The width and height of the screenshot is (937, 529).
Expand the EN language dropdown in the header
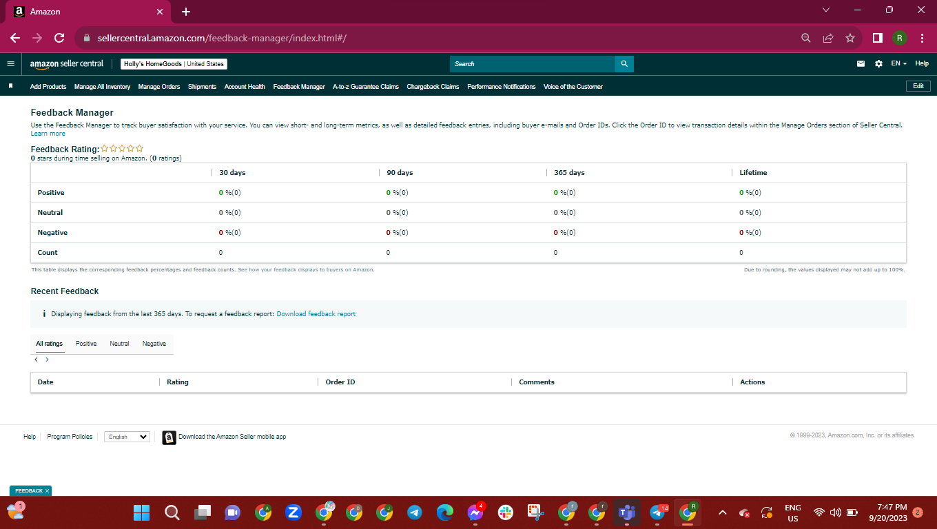898,63
